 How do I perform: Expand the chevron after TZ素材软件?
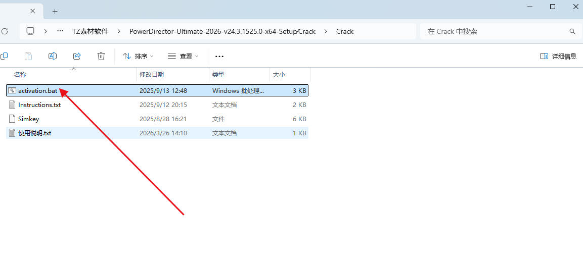tap(119, 31)
